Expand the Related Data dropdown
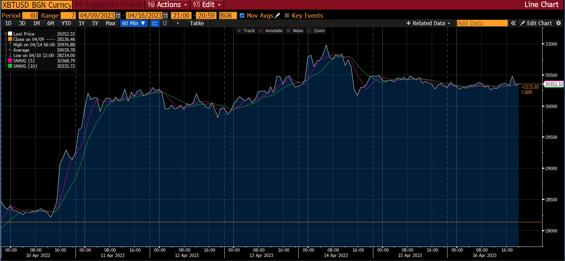This screenshot has height=261, width=565. click(x=428, y=23)
